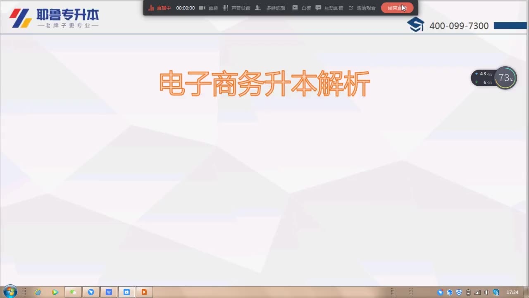Open the orange presentation app in taskbar
This screenshot has height=298, width=529.
pos(144,292)
